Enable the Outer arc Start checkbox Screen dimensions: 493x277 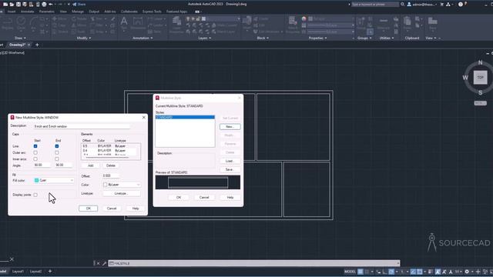[x=35, y=152]
